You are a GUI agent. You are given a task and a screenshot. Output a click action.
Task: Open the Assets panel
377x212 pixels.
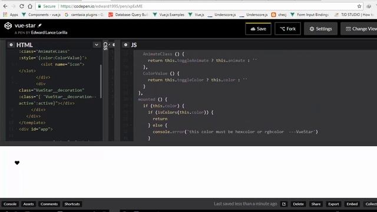pyautogui.click(x=29, y=204)
